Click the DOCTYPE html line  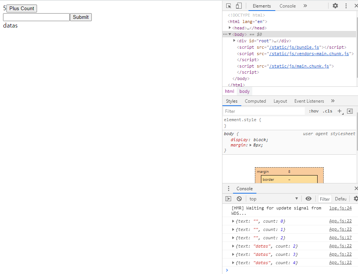246,15
